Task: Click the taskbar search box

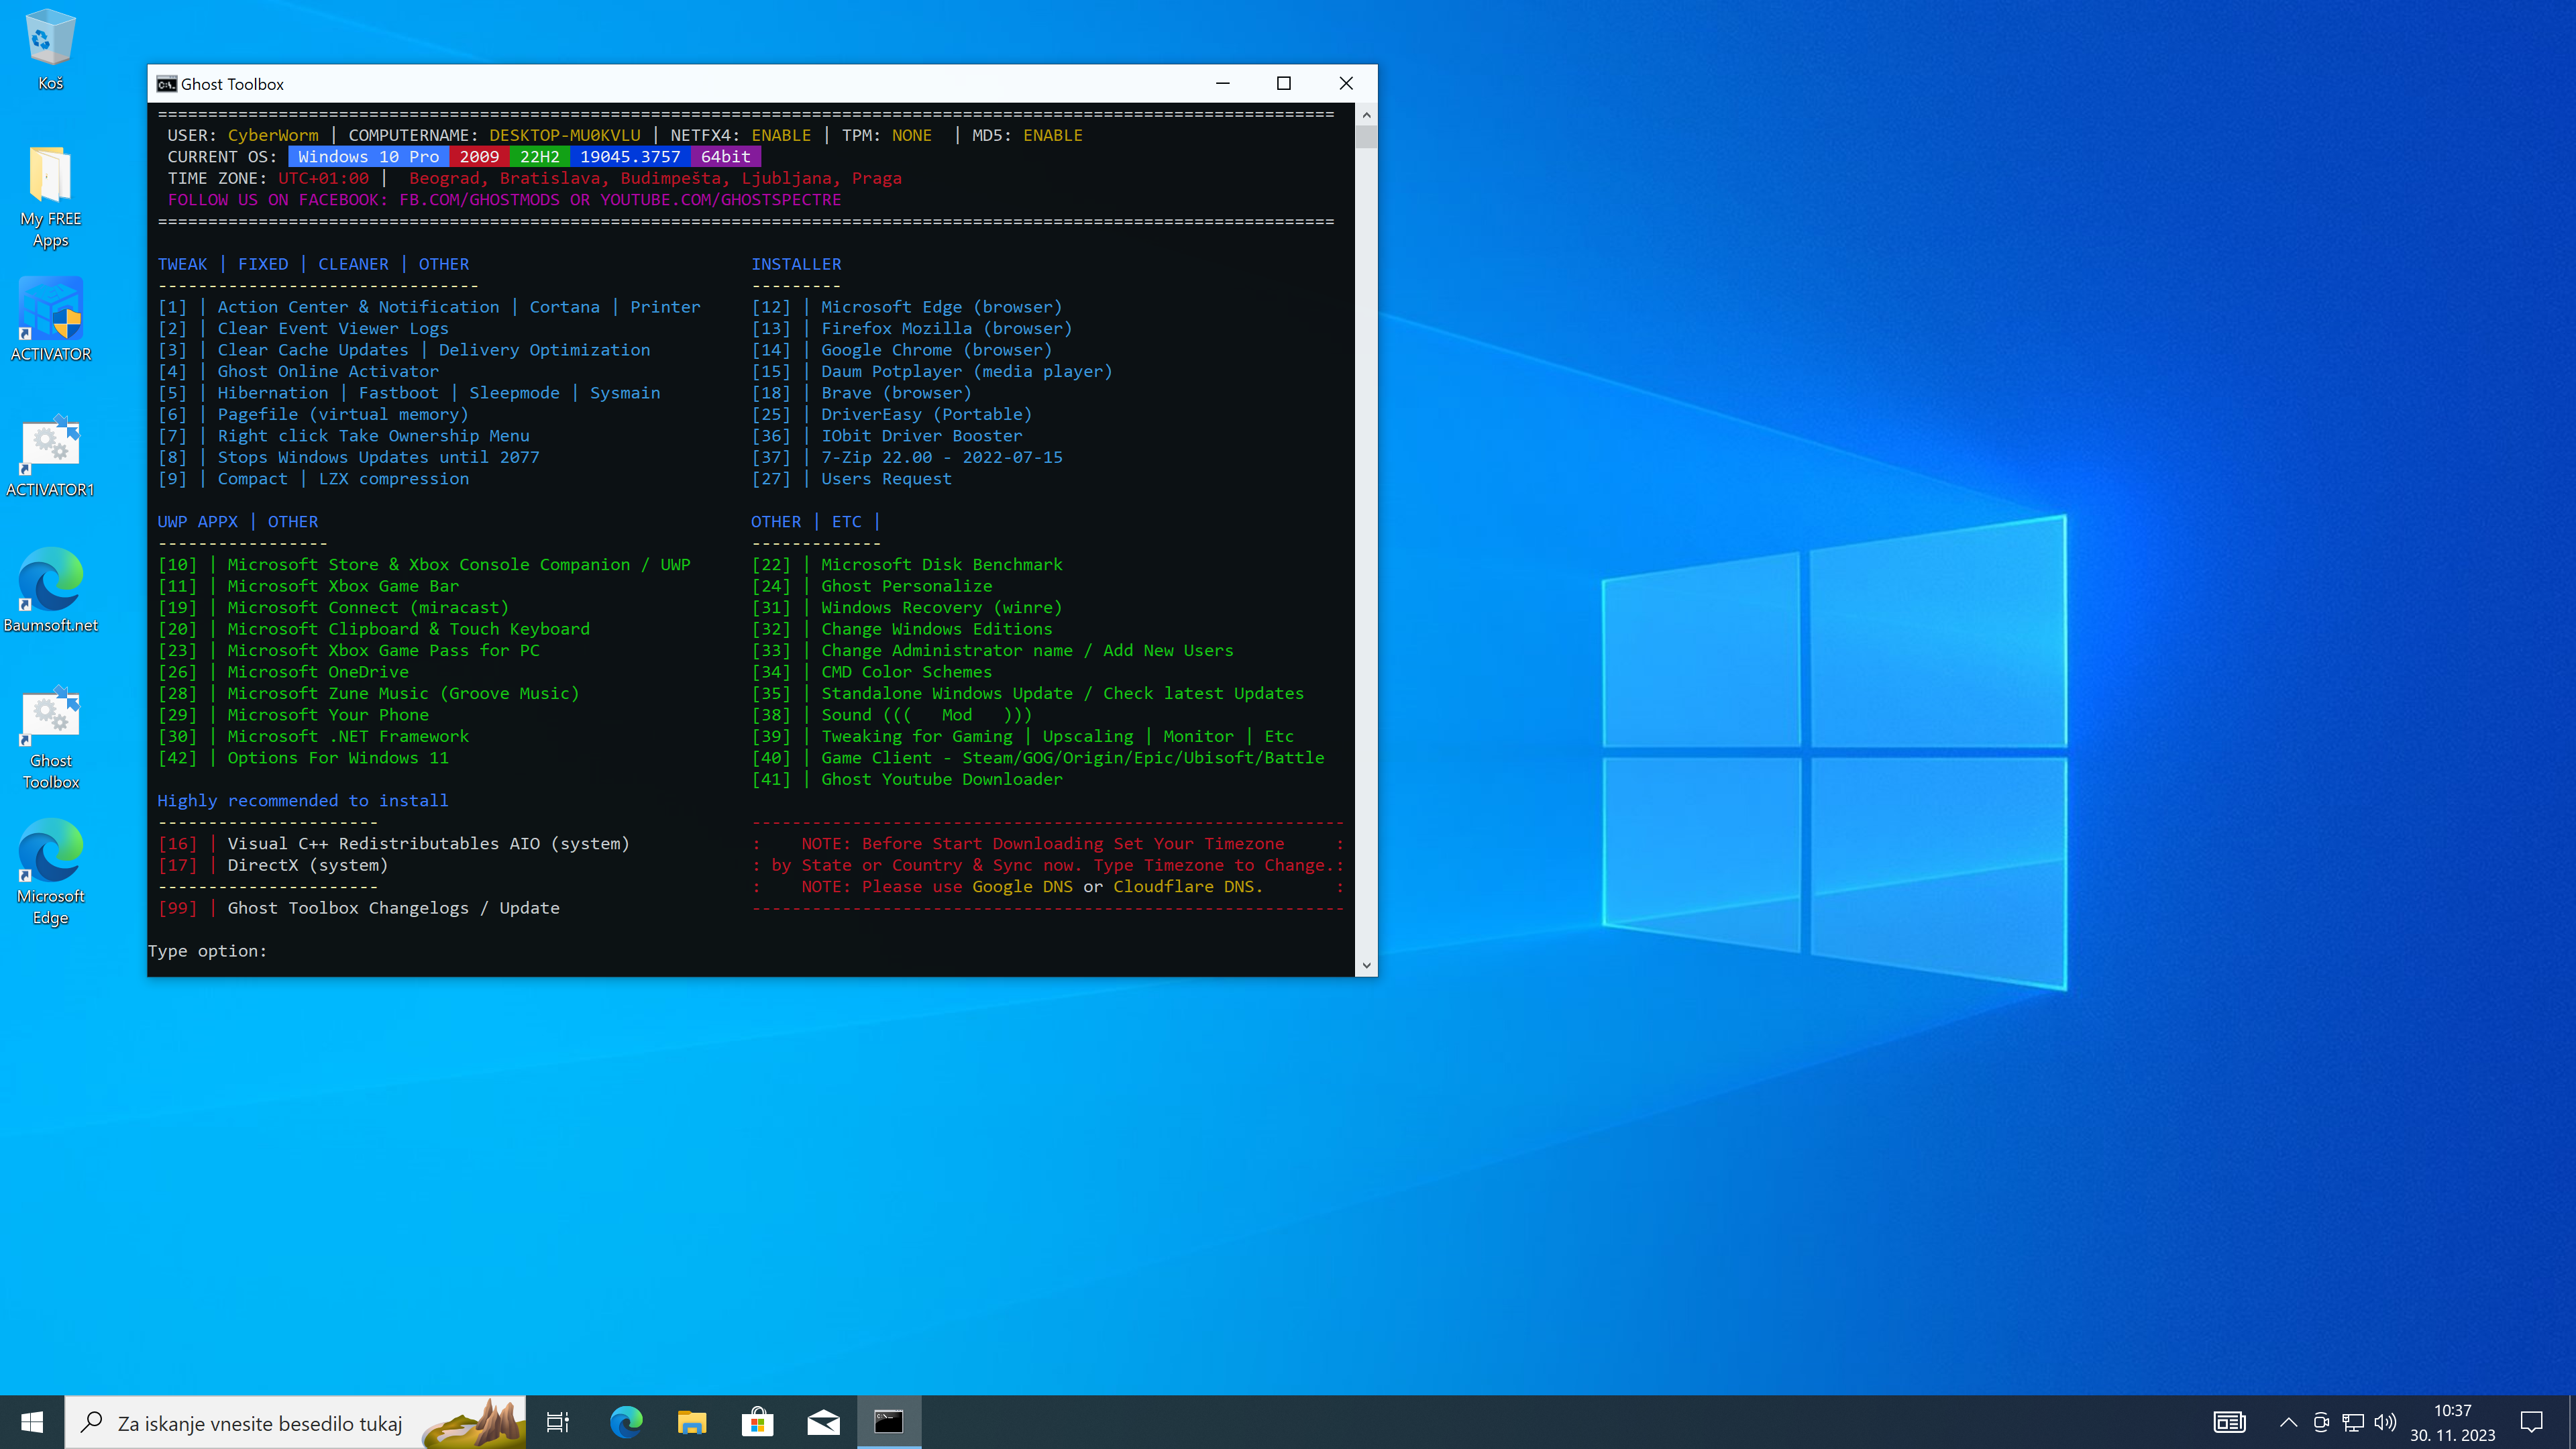Action: point(295,1422)
